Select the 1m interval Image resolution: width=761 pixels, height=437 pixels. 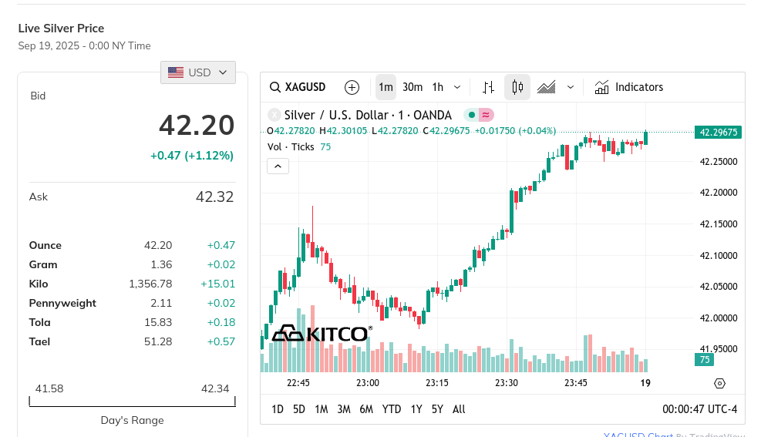(x=386, y=87)
